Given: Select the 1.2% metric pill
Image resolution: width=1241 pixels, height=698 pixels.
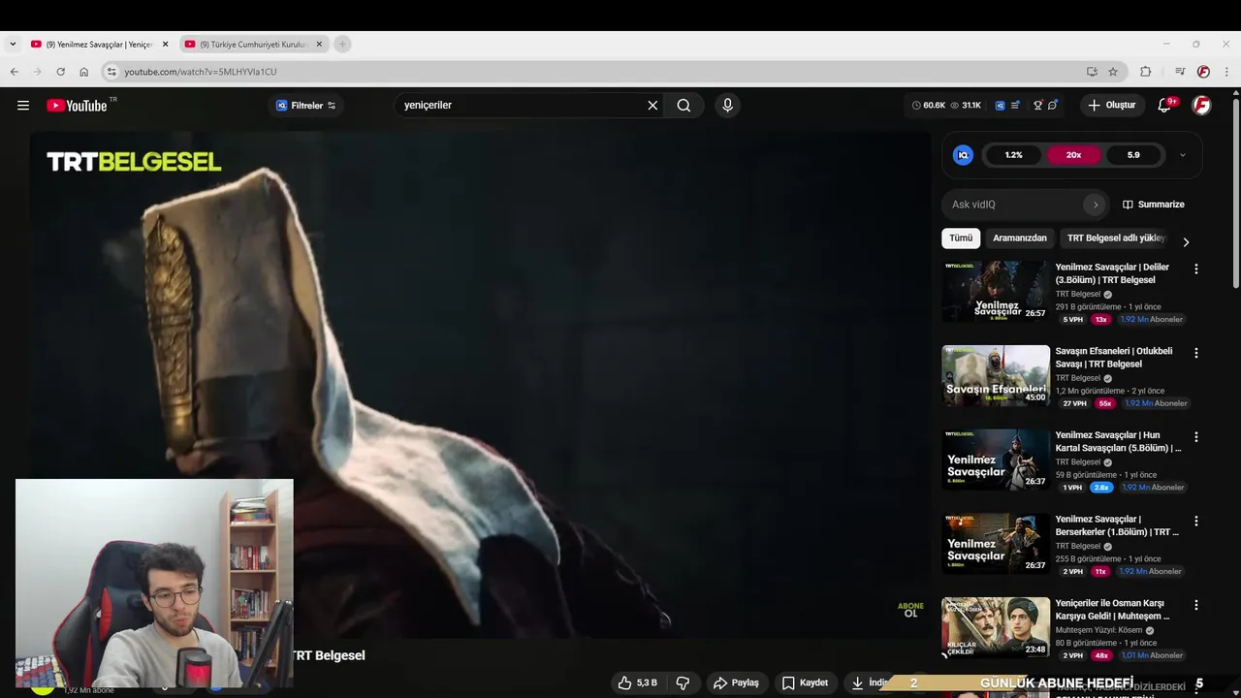Looking at the screenshot, I should 1013,155.
